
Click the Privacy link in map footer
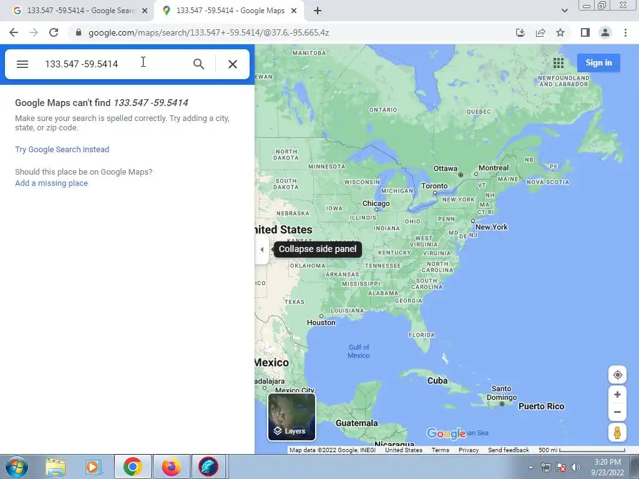(469, 450)
